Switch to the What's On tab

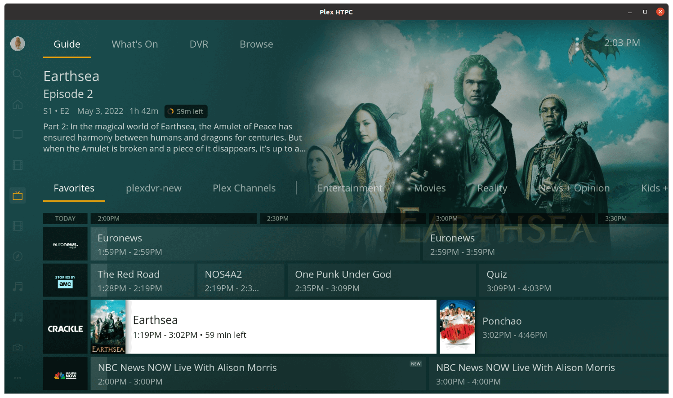pyautogui.click(x=135, y=44)
